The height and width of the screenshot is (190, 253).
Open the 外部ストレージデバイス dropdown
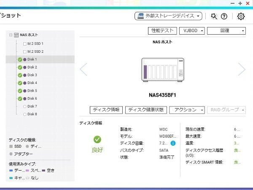(x=168, y=16)
